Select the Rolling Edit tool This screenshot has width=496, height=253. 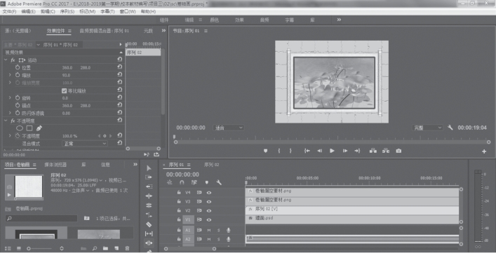pos(149,205)
